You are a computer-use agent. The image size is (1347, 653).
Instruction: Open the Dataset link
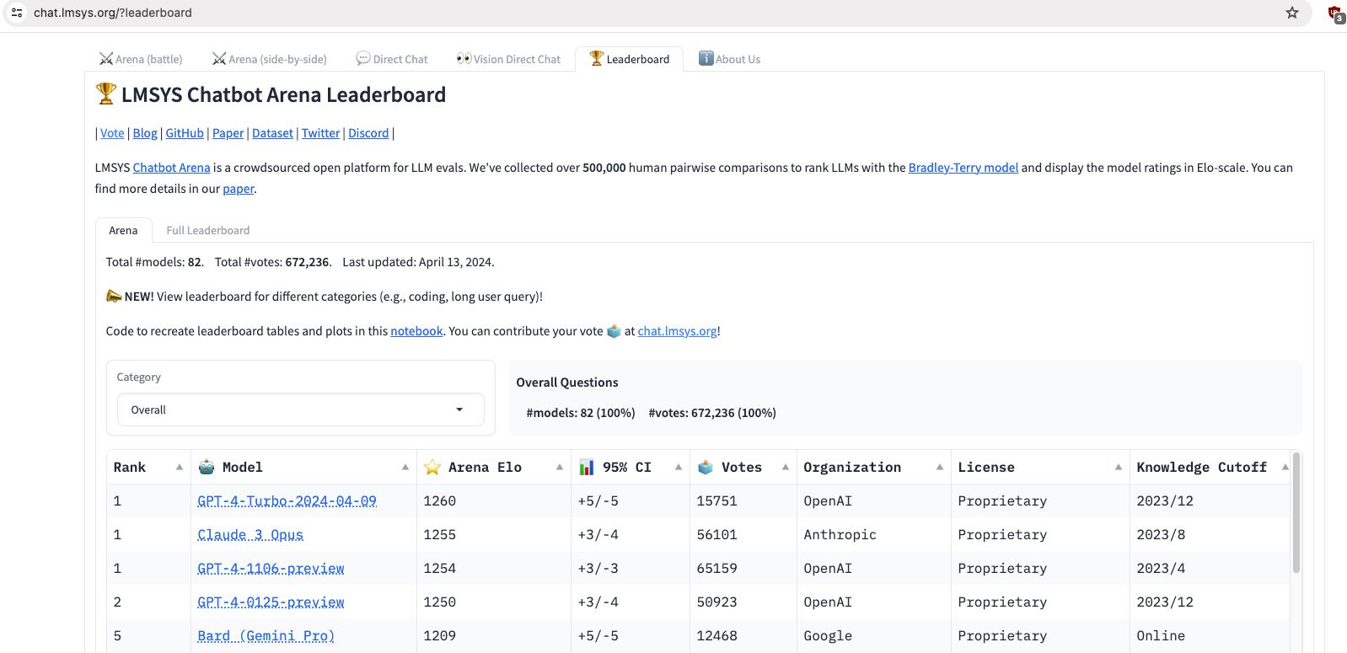[x=272, y=133]
